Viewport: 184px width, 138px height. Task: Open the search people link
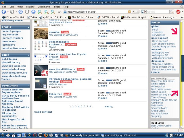point(12,31)
